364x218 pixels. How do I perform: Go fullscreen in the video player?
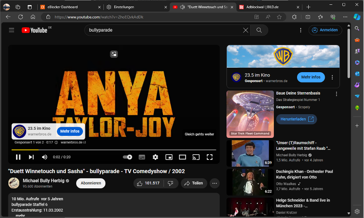[x=210, y=157]
